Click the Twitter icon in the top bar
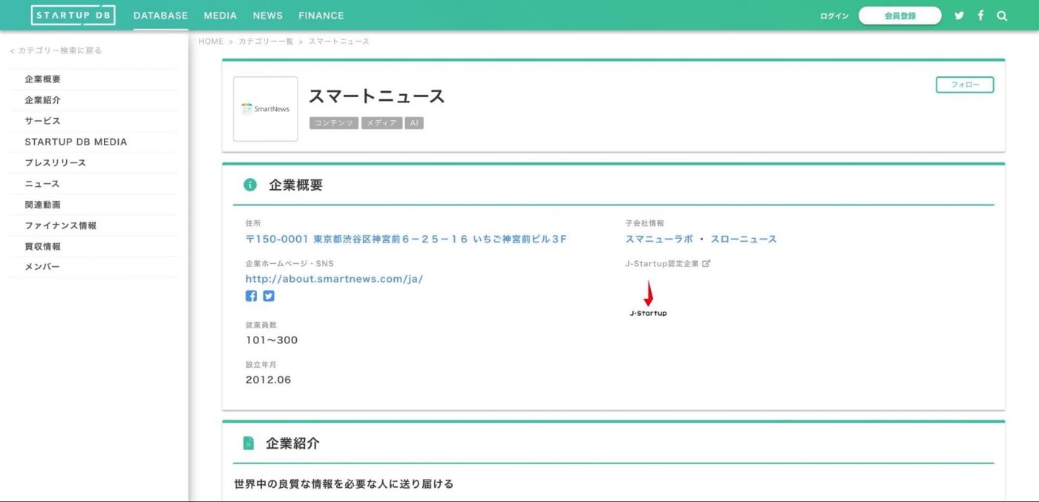The image size is (1039, 502). tap(959, 15)
